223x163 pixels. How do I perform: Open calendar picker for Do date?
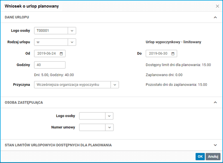point(173,53)
